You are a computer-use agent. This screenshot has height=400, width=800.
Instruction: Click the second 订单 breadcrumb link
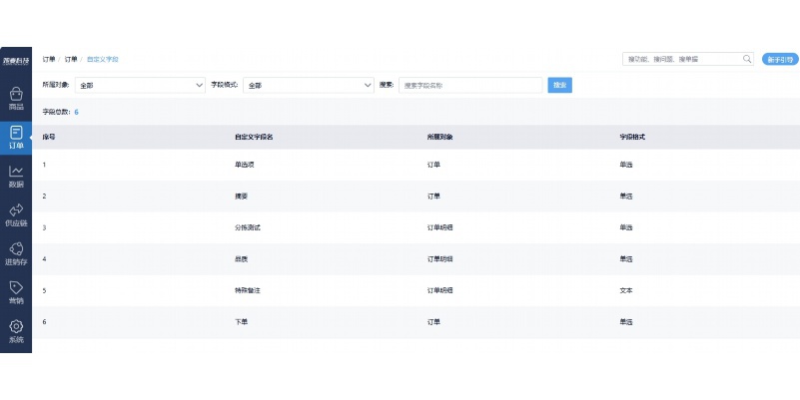coord(71,60)
